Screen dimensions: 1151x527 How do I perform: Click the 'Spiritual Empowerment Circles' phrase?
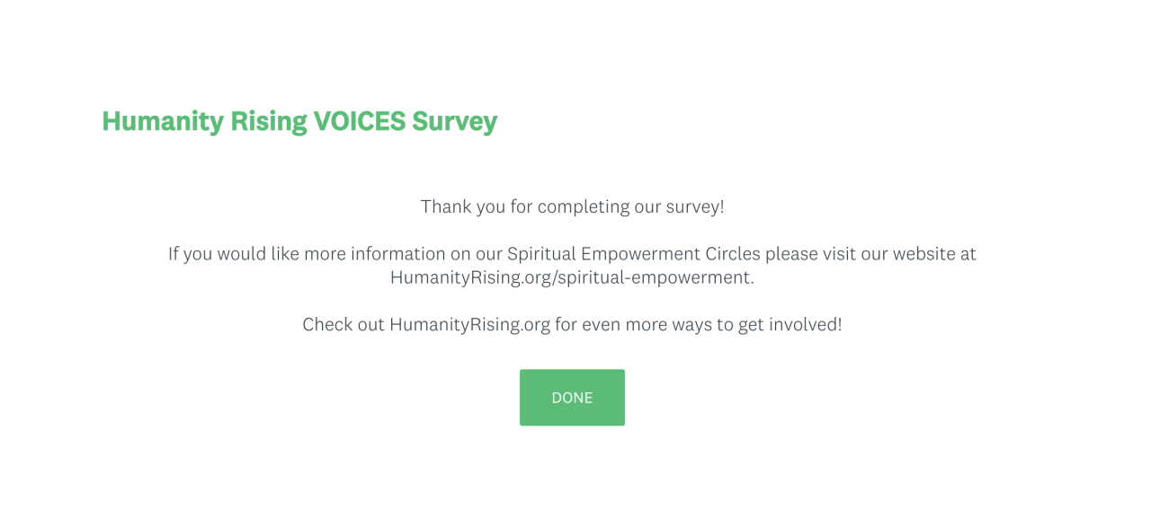(x=634, y=254)
